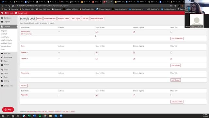
Task: Open Windows taskbar search
Action: [x=8, y=116]
